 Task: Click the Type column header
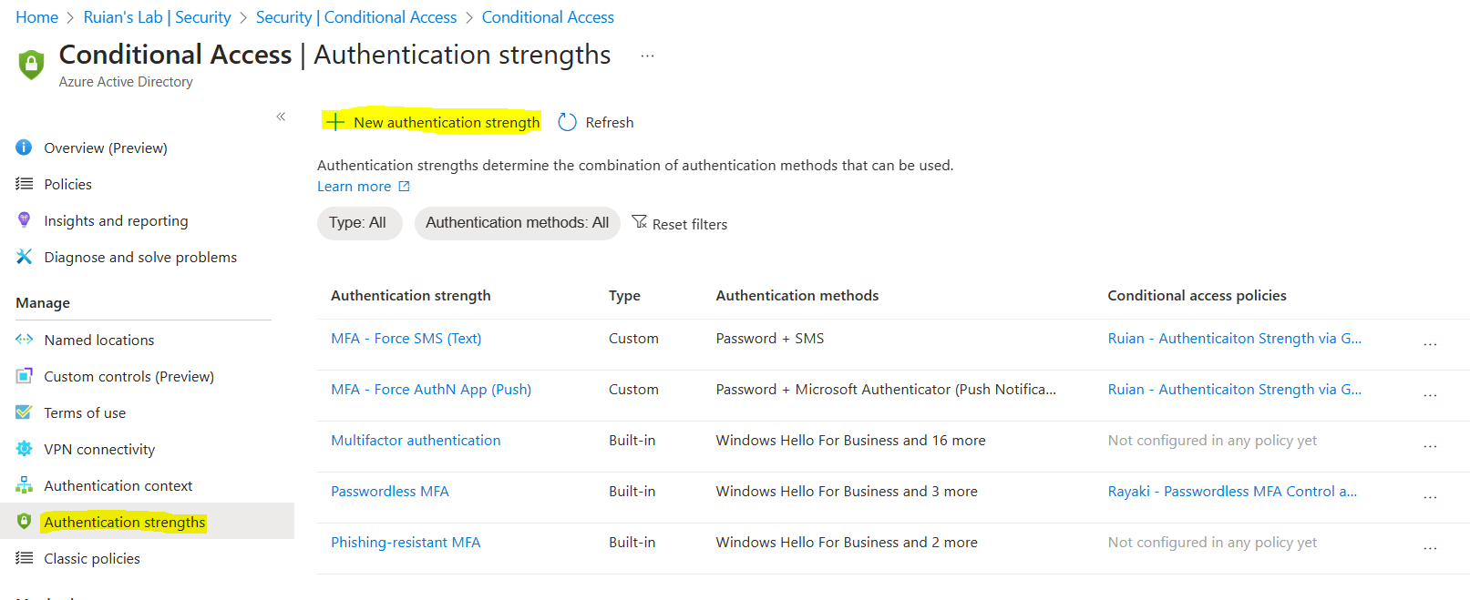point(624,295)
